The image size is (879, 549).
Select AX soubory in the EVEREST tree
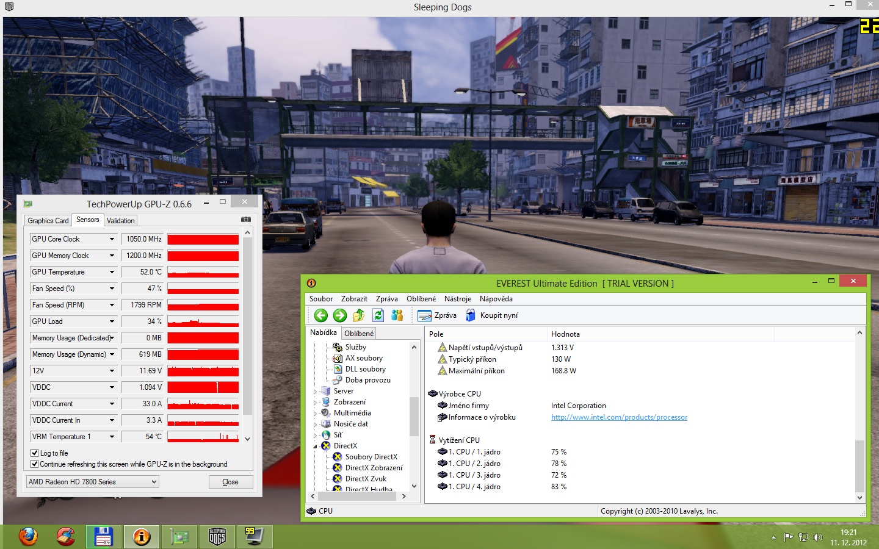coord(364,358)
